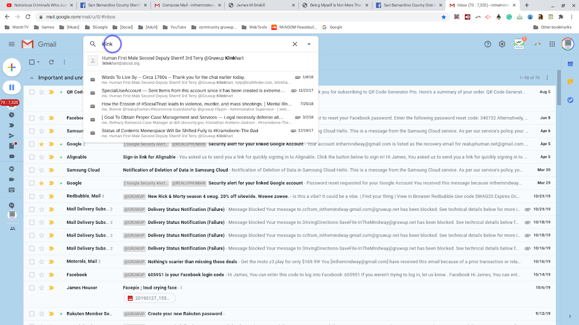Click the keyboard icon in sidebar

tap(12, 190)
